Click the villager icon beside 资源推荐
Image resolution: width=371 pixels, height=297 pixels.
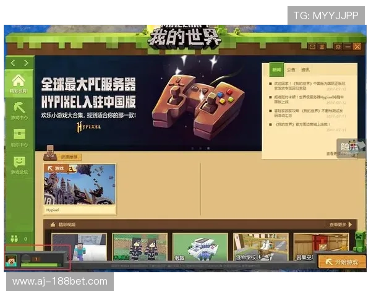click(49, 152)
